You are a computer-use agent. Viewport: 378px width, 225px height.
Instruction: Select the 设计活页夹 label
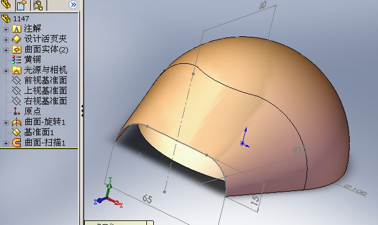tap(46, 39)
